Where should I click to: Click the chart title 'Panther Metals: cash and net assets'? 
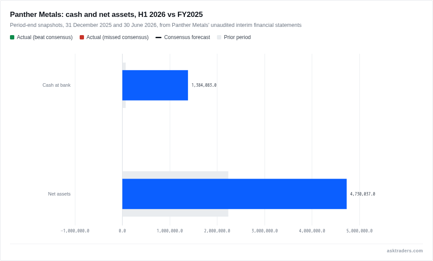107,14
